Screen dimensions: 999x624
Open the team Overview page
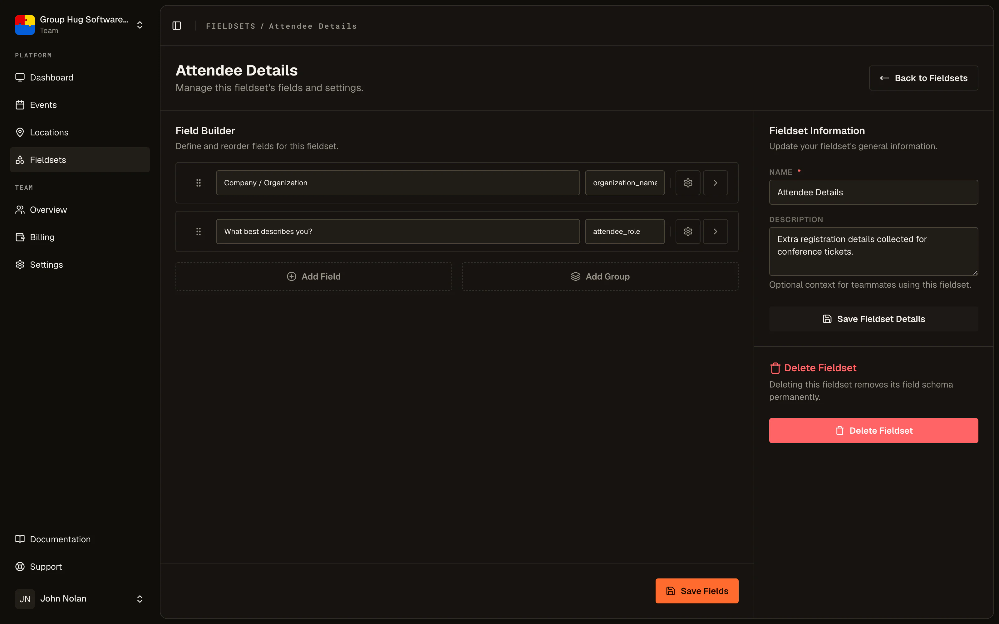click(80, 210)
